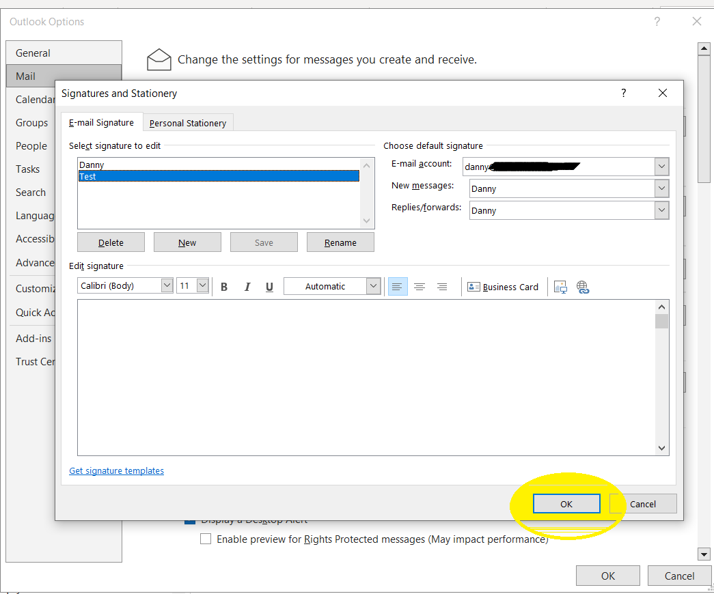Cancel the Signatures and Stationery dialog
The height and width of the screenshot is (594, 714).
643,503
